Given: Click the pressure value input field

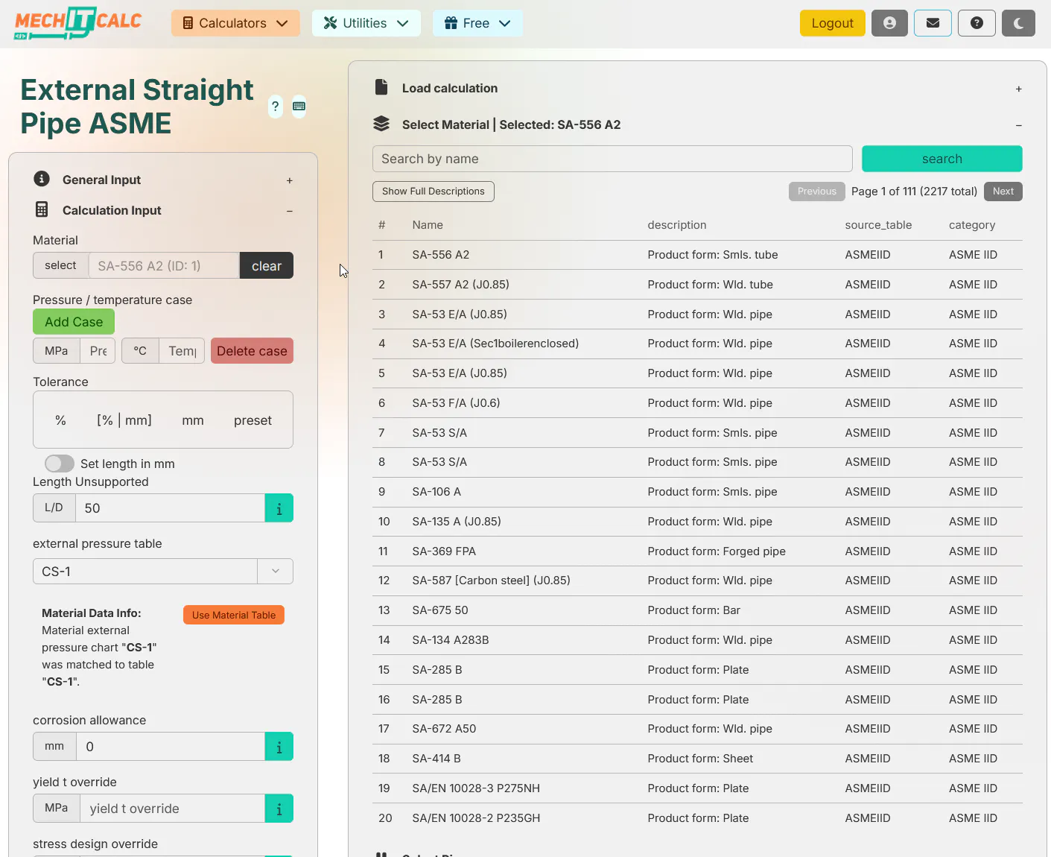Looking at the screenshot, I should (98, 351).
